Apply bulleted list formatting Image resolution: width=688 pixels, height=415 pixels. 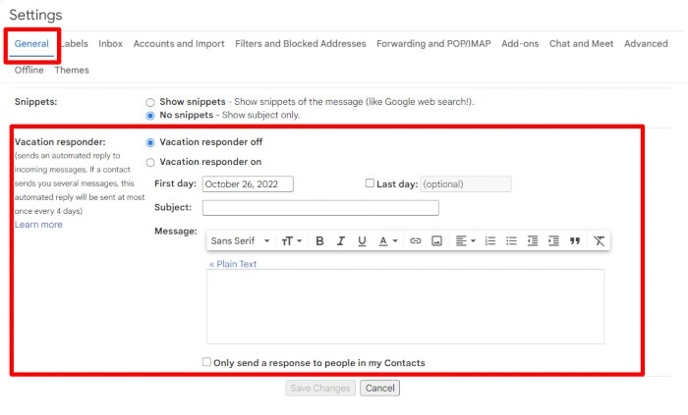tap(511, 240)
